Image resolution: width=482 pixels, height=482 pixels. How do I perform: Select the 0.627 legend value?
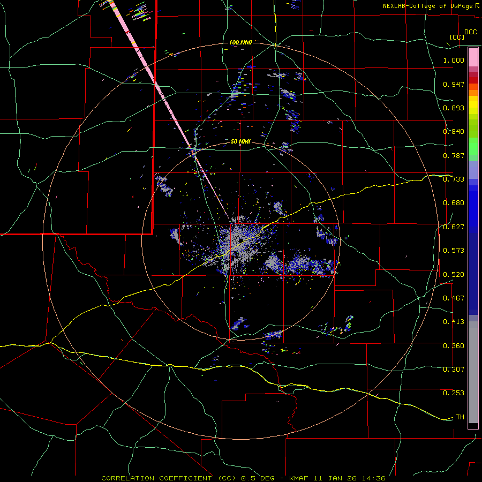pos(454,227)
